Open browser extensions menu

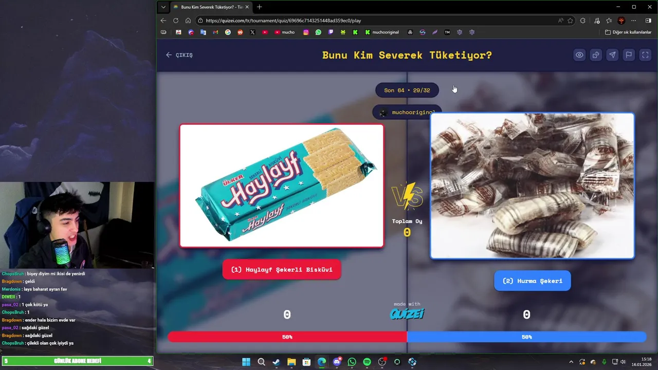tap(583, 21)
